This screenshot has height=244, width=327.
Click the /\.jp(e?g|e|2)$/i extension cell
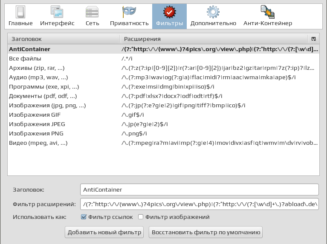145,124
